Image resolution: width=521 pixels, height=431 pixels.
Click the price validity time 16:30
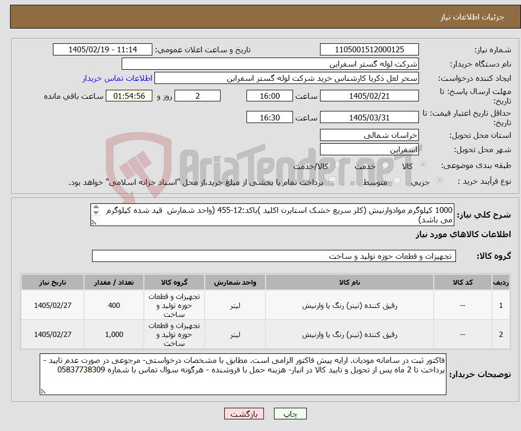269,117
